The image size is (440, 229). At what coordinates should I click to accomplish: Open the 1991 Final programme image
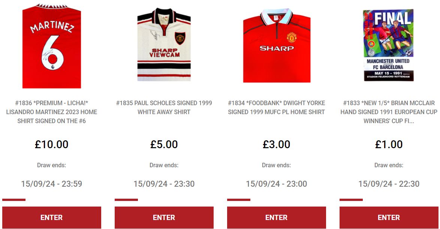389,45
